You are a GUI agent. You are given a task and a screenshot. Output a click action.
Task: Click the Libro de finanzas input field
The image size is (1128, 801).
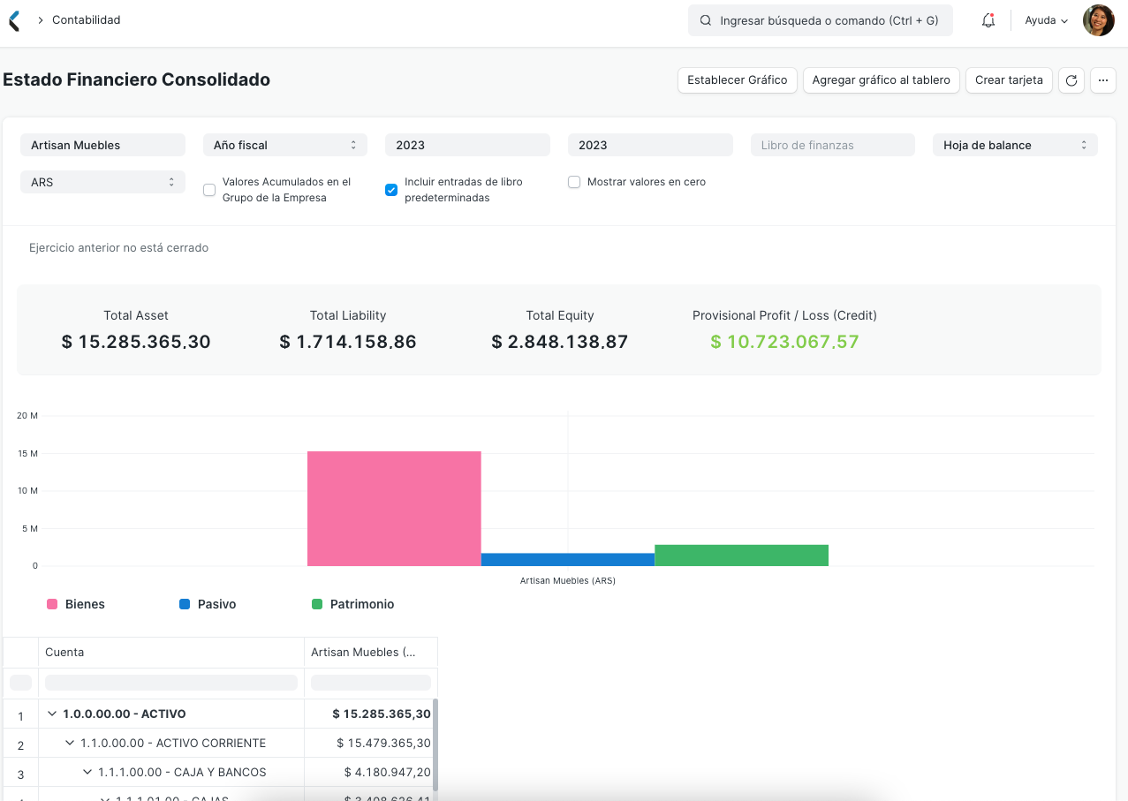(831, 144)
